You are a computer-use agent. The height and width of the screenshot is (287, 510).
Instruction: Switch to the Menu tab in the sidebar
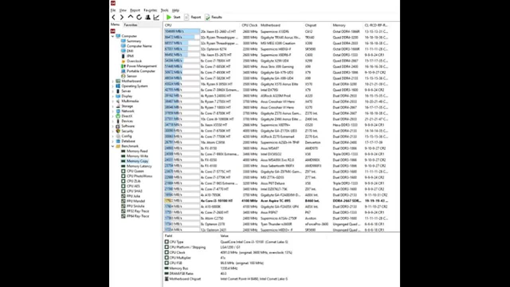pyautogui.click(x=115, y=25)
